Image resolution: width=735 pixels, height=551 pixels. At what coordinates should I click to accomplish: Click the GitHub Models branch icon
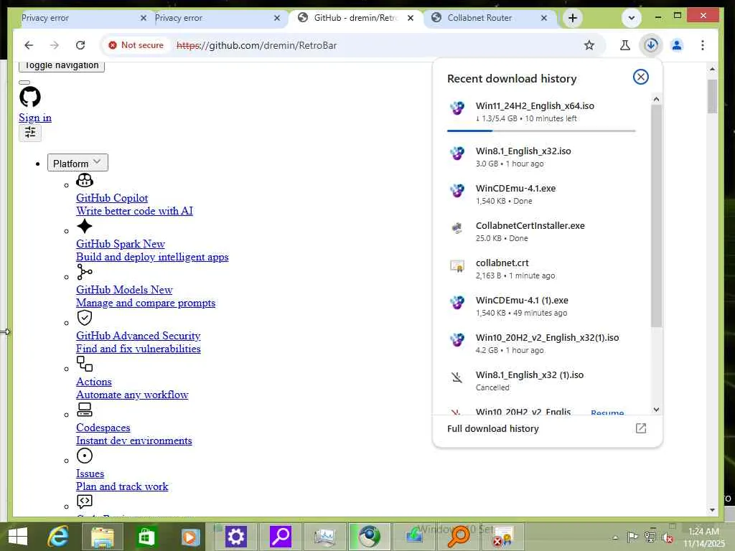pos(85,272)
